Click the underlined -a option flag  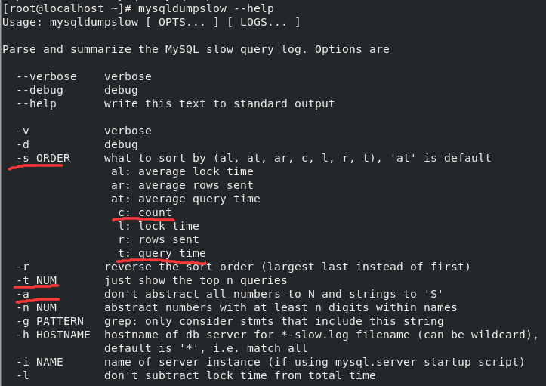(23, 294)
